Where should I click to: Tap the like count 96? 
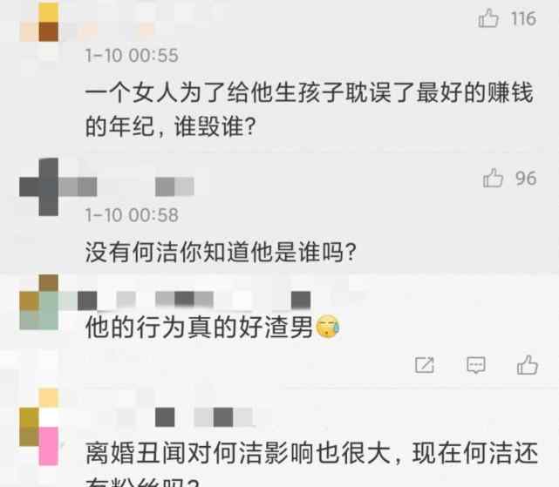pos(526,178)
